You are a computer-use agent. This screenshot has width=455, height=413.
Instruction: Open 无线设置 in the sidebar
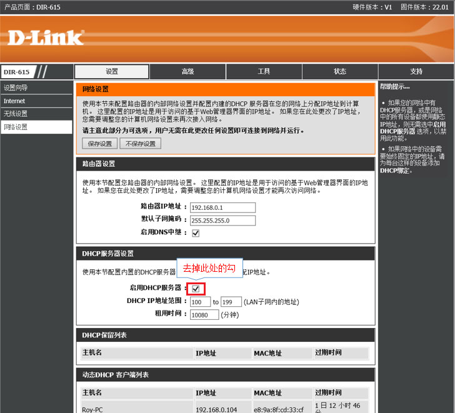point(36,114)
